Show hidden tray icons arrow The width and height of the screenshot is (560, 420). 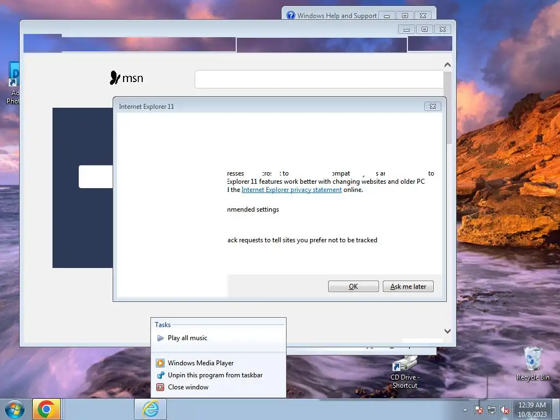tap(465, 410)
